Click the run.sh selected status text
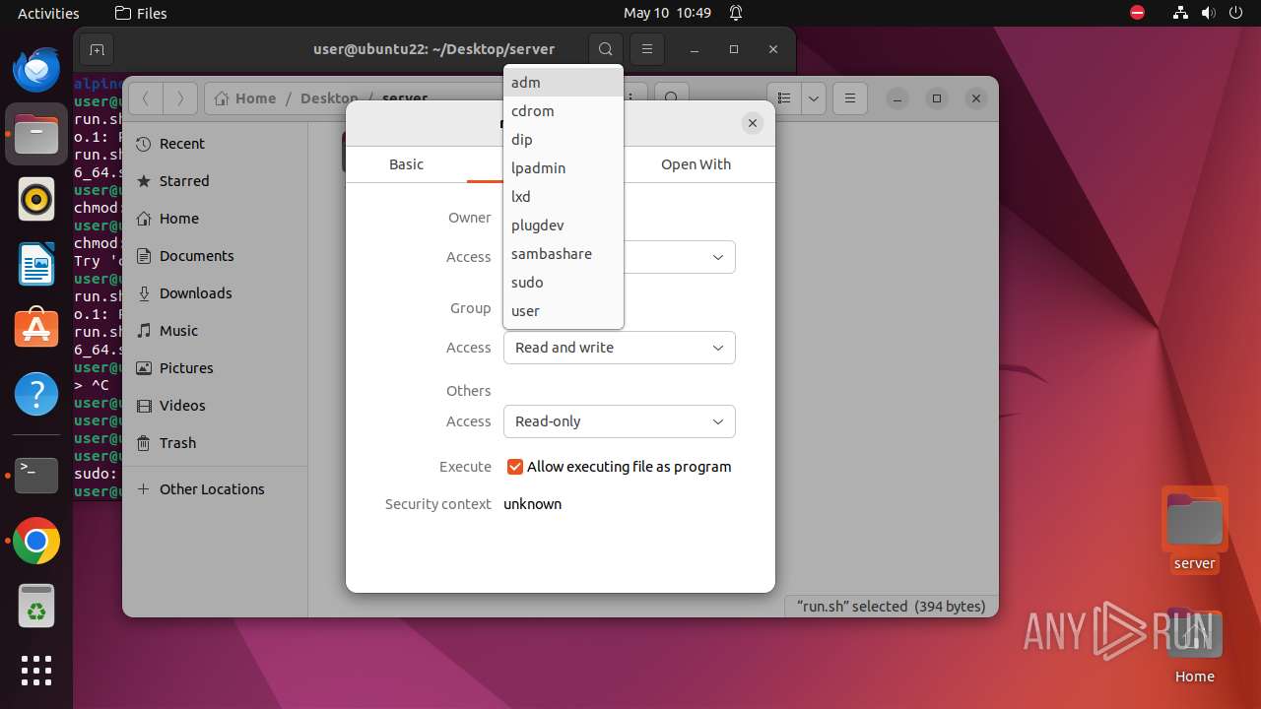The width and height of the screenshot is (1261, 709). pyautogui.click(x=892, y=607)
